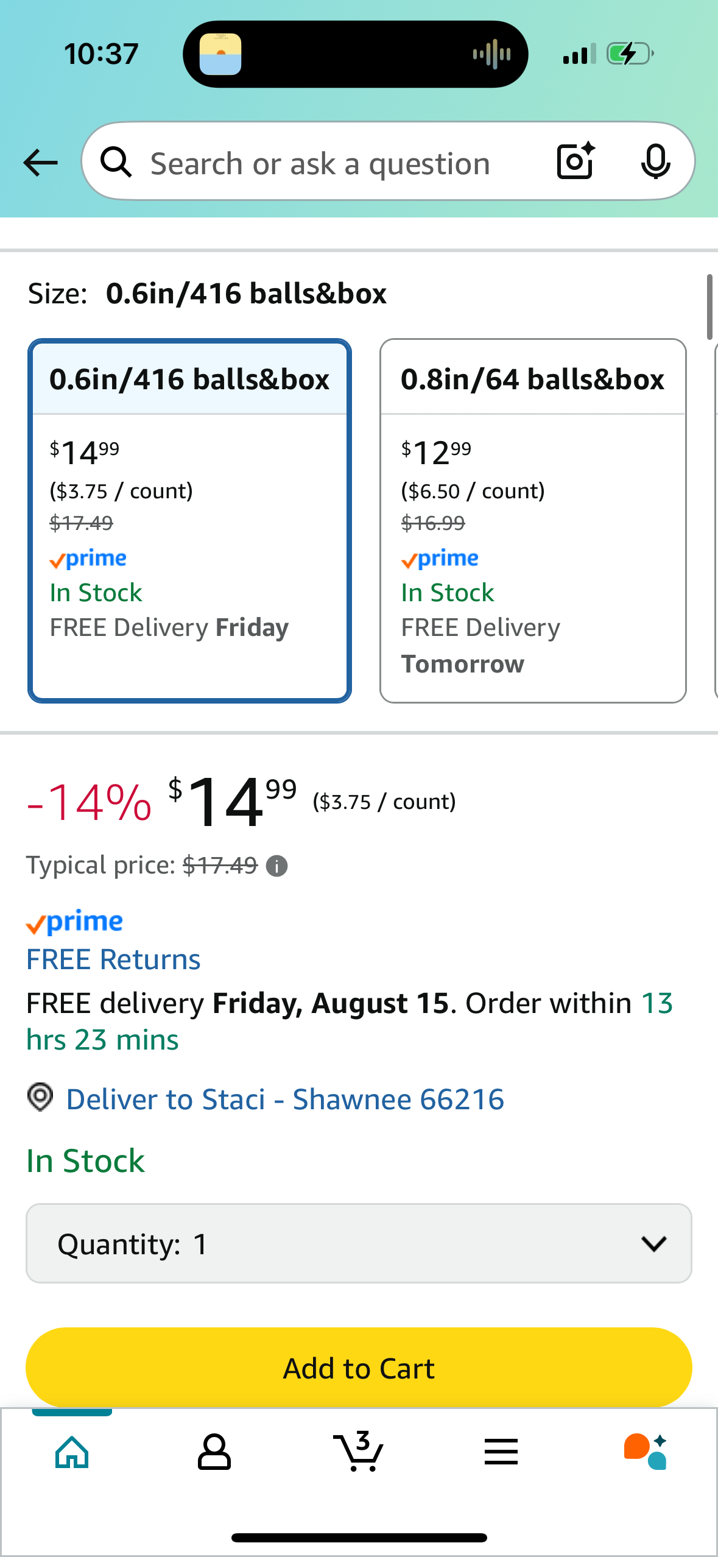Tap the microphone voice search icon
Screen dimensions: 718x1557
pos(655,161)
